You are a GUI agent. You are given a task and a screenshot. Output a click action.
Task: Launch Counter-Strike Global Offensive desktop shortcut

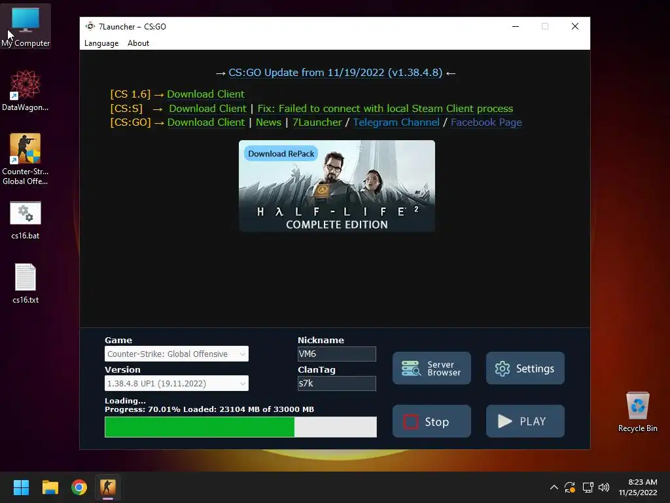pos(26,158)
